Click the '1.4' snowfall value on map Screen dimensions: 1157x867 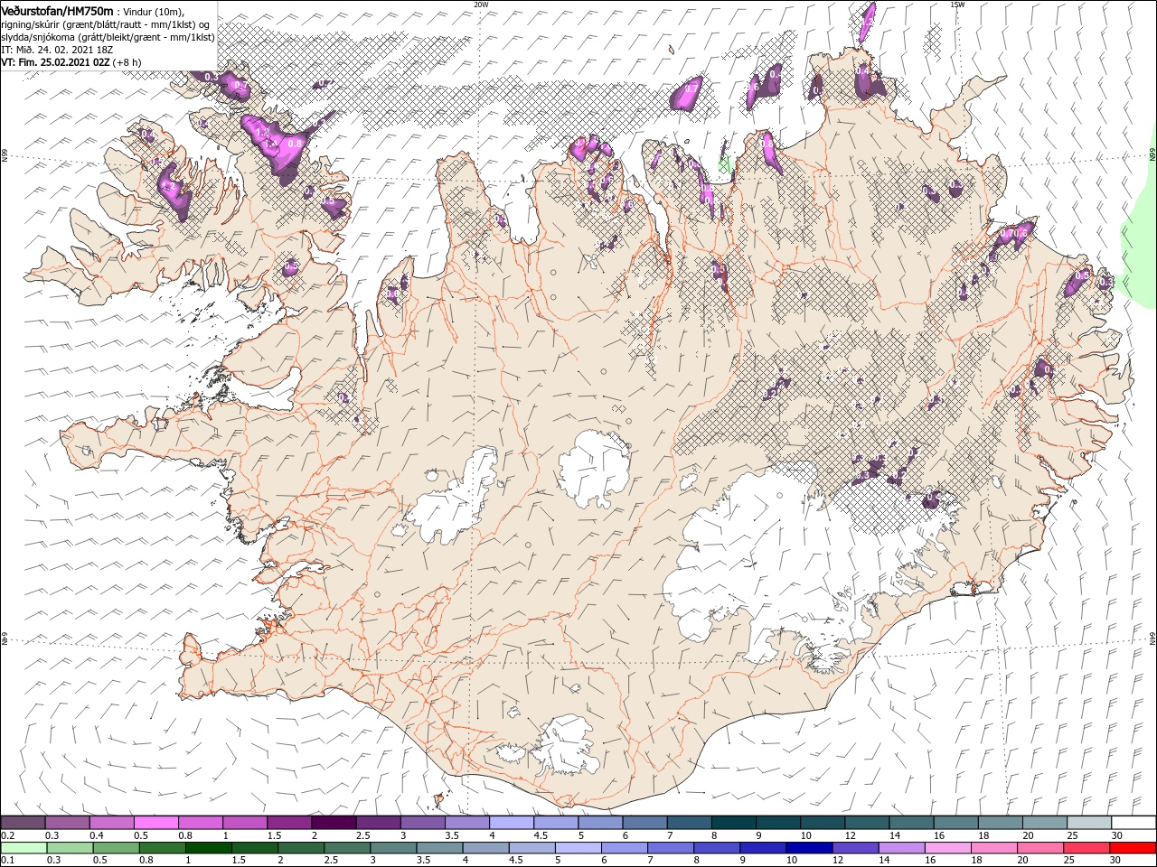click(x=270, y=144)
